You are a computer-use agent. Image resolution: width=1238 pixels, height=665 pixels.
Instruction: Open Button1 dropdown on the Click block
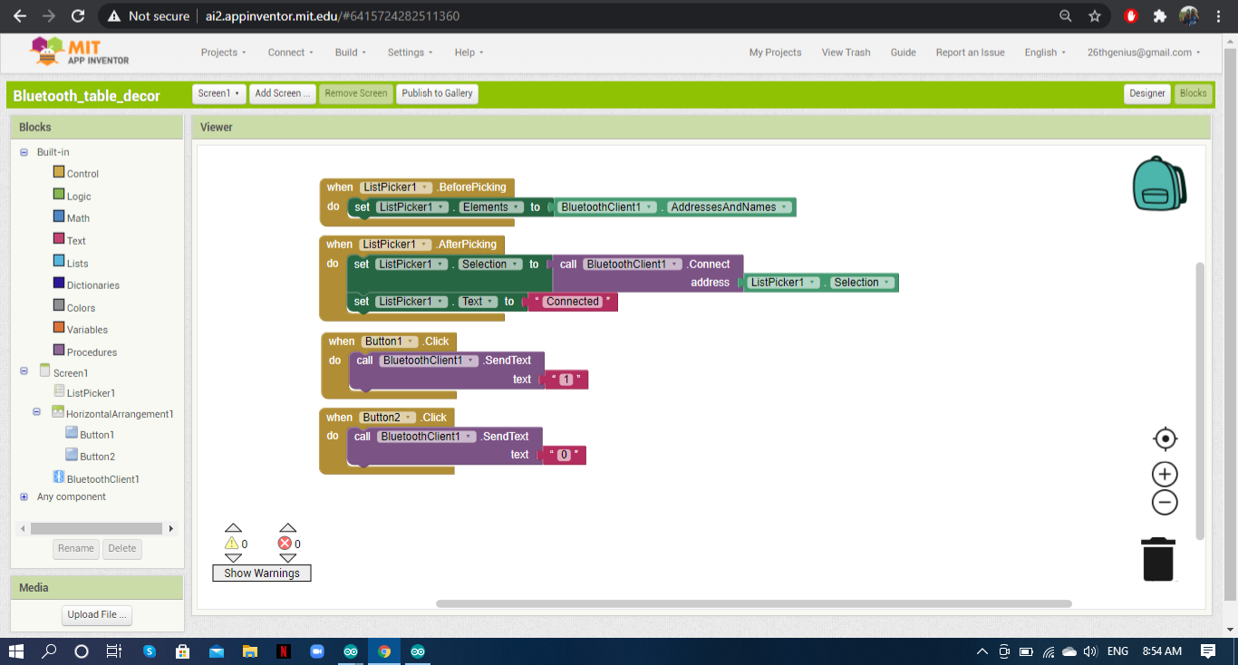point(390,342)
